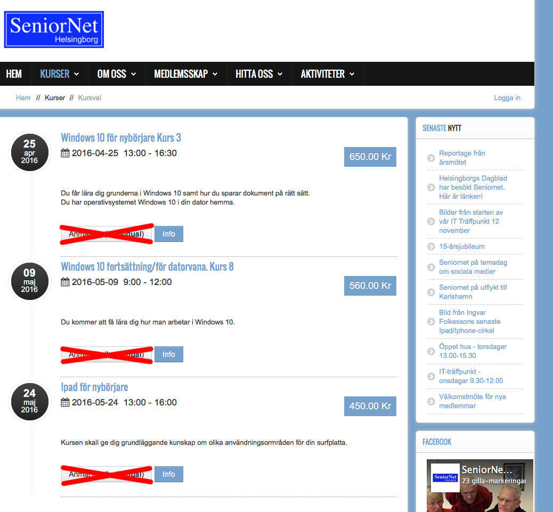Click the arrow bullet beside Bild från Ingvar

431,322
